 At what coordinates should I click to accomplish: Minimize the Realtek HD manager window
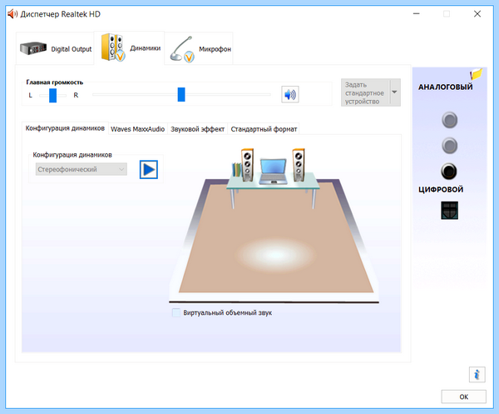pos(417,13)
